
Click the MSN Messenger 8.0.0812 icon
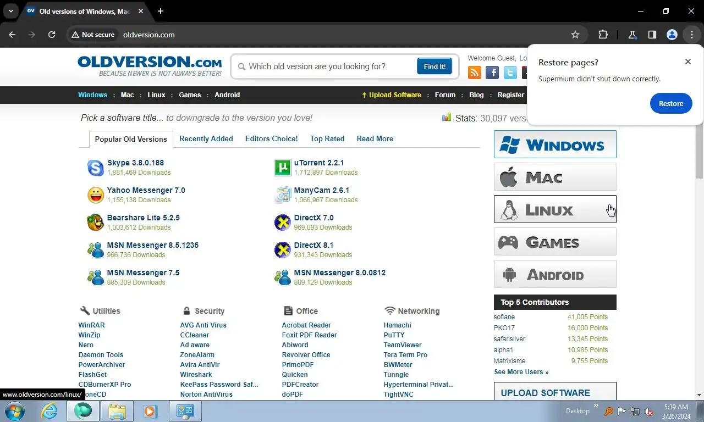click(x=283, y=277)
